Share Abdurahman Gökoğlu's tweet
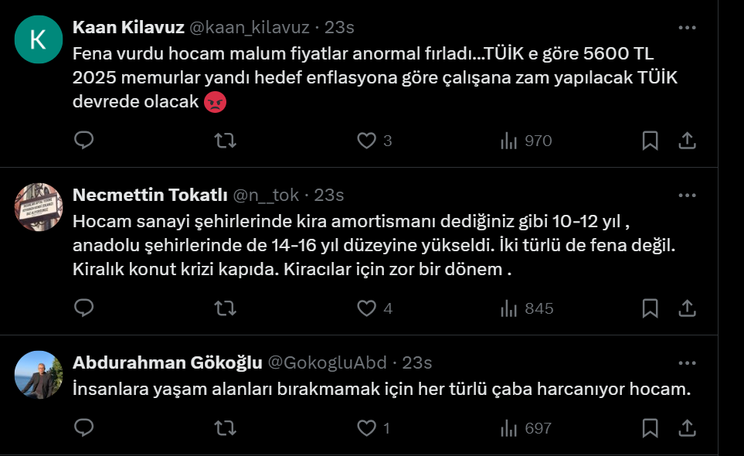The height and width of the screenshot is (456, 744). pos(687,428)
